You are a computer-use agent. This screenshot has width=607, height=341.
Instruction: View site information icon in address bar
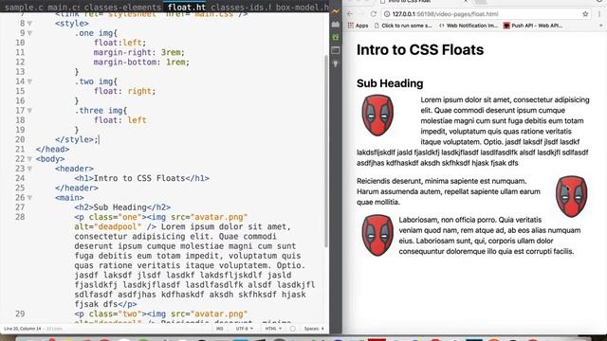[x=387, y=14]
